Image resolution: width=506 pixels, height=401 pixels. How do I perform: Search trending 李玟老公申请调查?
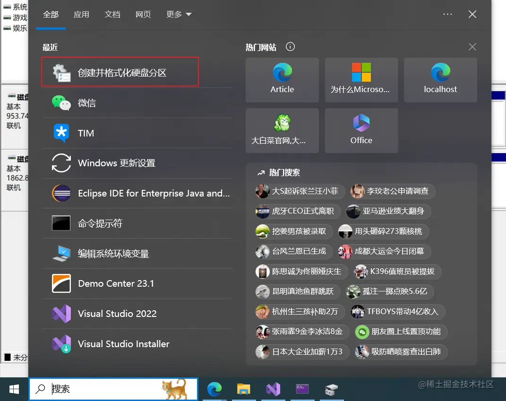click(x=392, y=191)
